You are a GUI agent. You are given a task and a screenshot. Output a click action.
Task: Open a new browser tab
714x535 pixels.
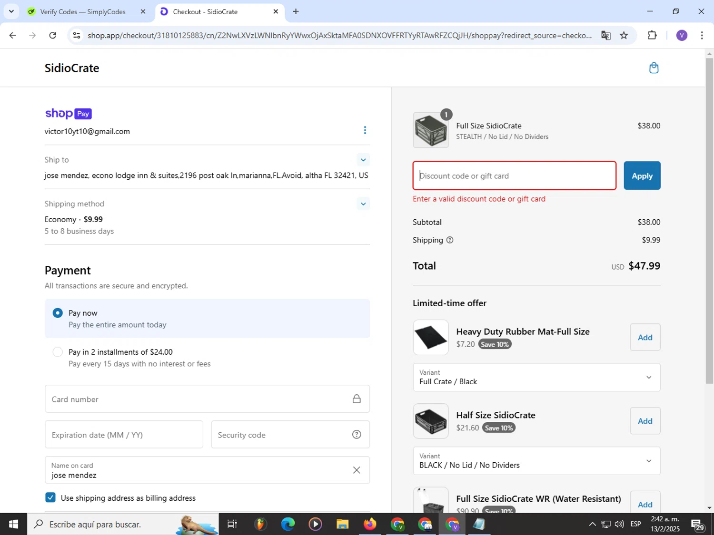[296, 11]
